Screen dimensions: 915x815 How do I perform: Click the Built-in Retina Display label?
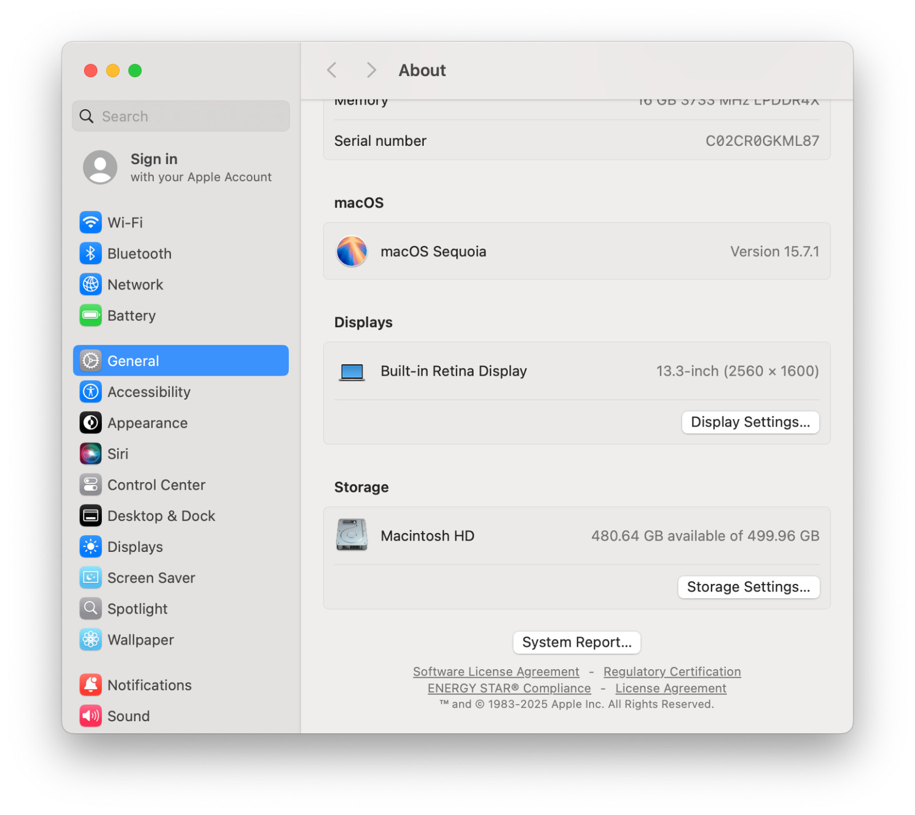point(453,371)
